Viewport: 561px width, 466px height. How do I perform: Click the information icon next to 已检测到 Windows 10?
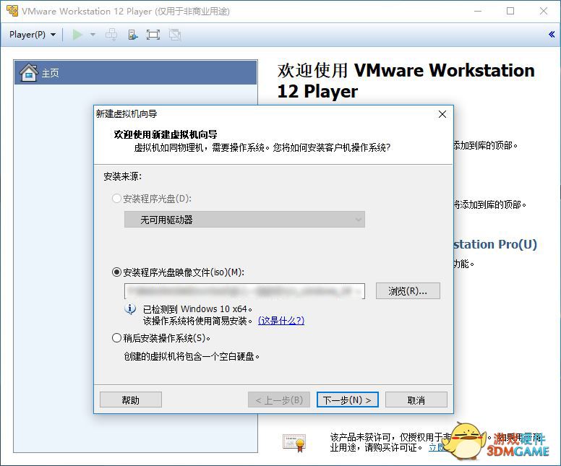130,308
